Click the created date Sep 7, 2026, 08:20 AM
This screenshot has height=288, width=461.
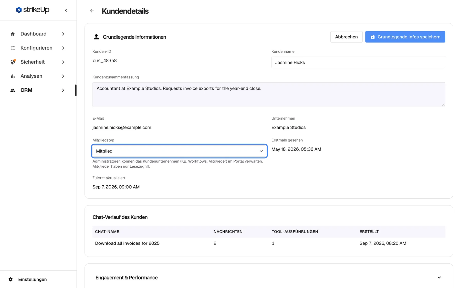point(383,243)
